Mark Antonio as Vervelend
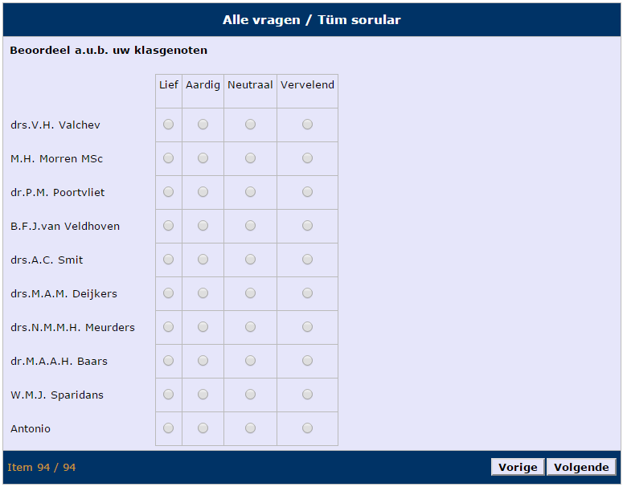This screenshot has height=487, width=623. coord(307,428)
